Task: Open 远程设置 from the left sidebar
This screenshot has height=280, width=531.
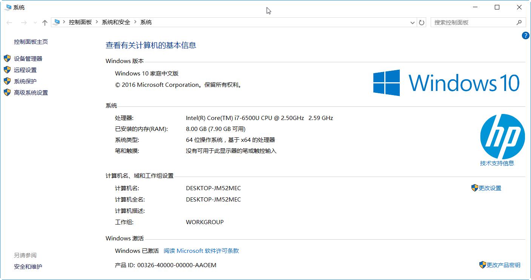Action: tap(25, 70)
